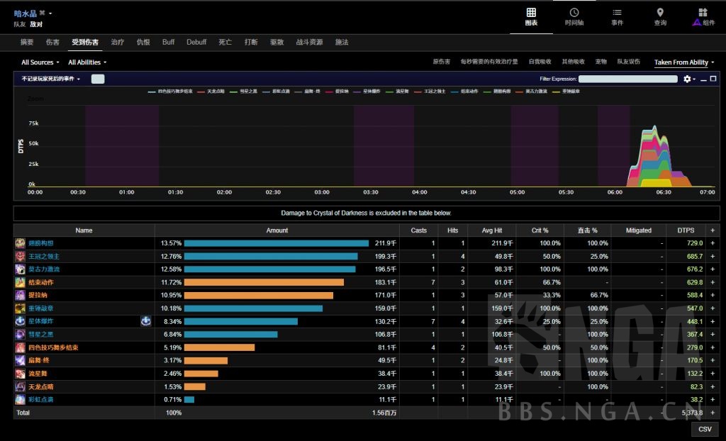Screen dimensions: 726x441
Task: Click the graph settings gear icon
Action: (687, 79)
